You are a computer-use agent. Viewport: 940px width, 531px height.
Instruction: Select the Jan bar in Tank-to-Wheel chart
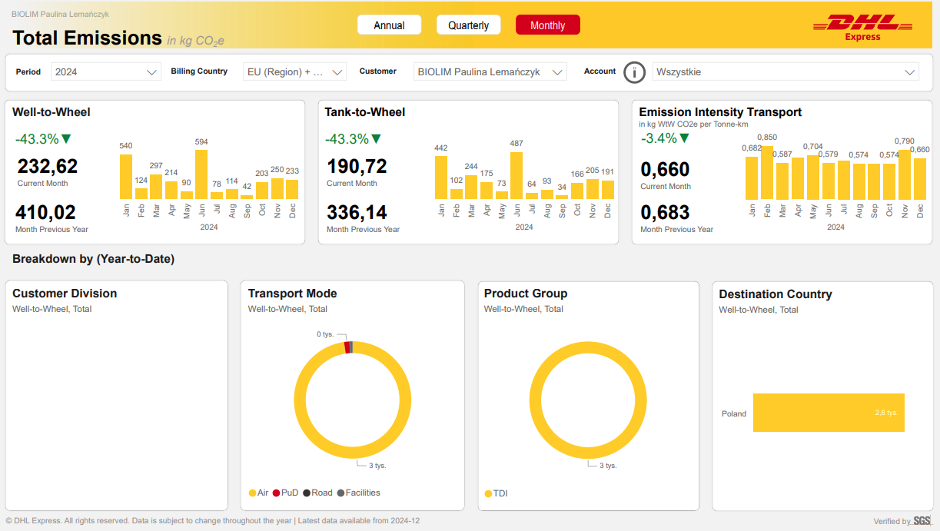pyautogui.click(x=441, y=178)
